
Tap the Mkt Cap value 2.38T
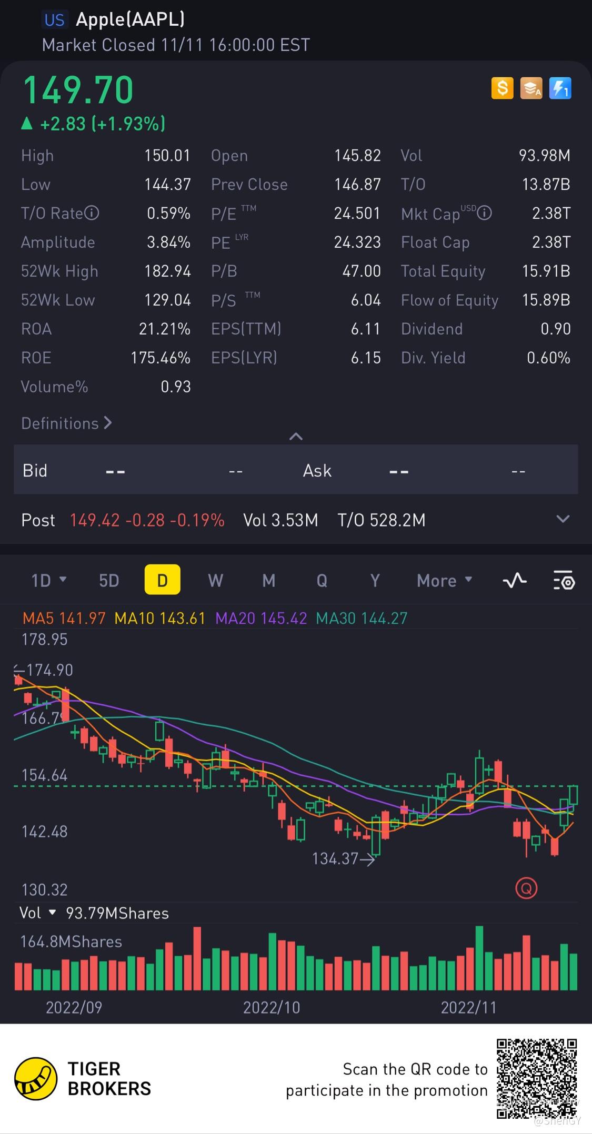[x=551, y=213]
